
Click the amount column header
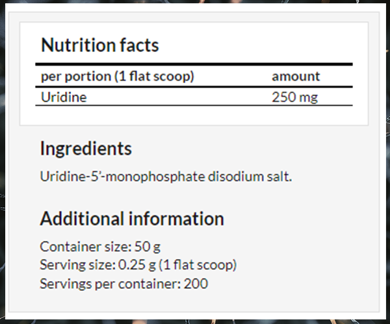pyautogui.click(x=296, y=76)
